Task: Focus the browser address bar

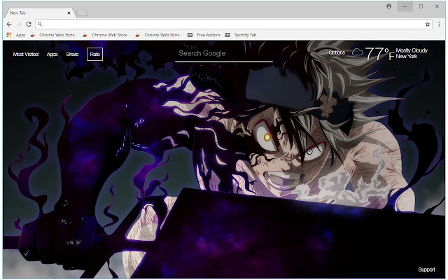Action: click(x=233, y=24)
